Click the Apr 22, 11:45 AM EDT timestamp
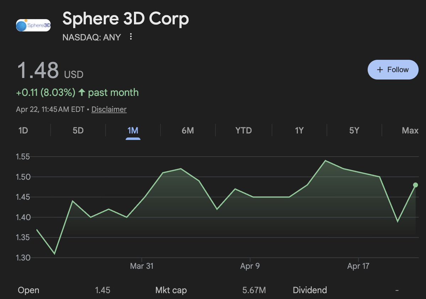The image size is (426, 299). click(x=50, y=109)
